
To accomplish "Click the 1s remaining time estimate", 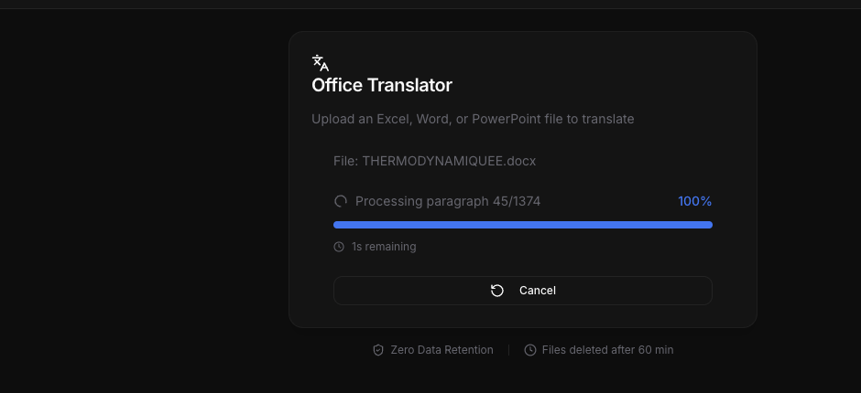I will pyautogui.click(x=384, y=247).
